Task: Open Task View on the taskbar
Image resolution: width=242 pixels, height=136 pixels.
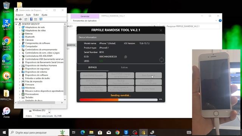Action: pos(74,133)
